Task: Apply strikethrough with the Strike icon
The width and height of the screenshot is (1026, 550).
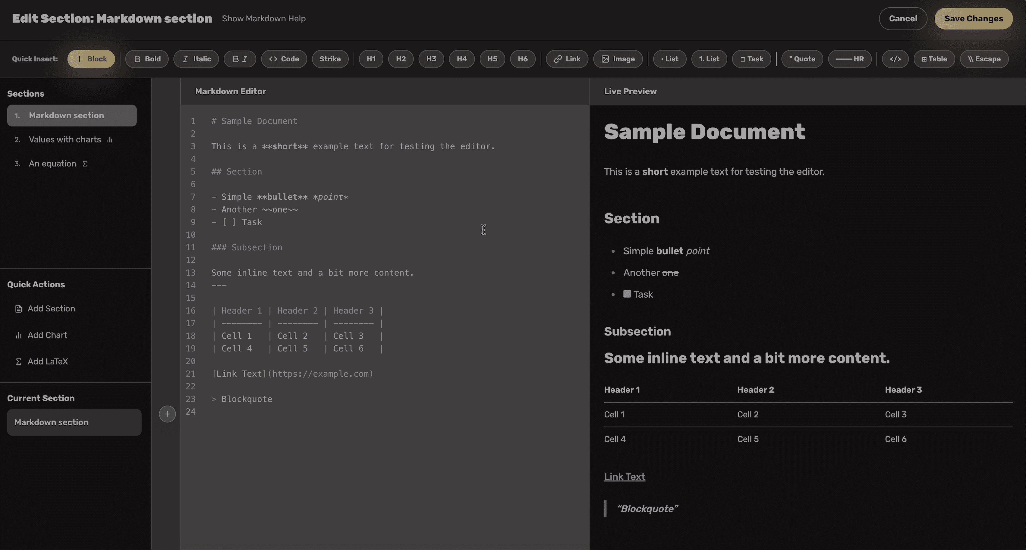Action: pyautogui.click(x=330, y=58)
